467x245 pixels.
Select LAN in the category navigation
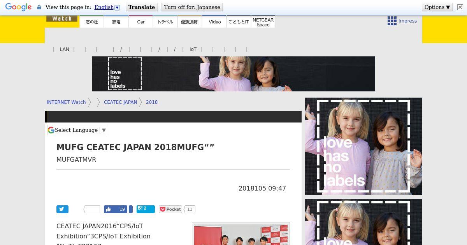point(65,49)
